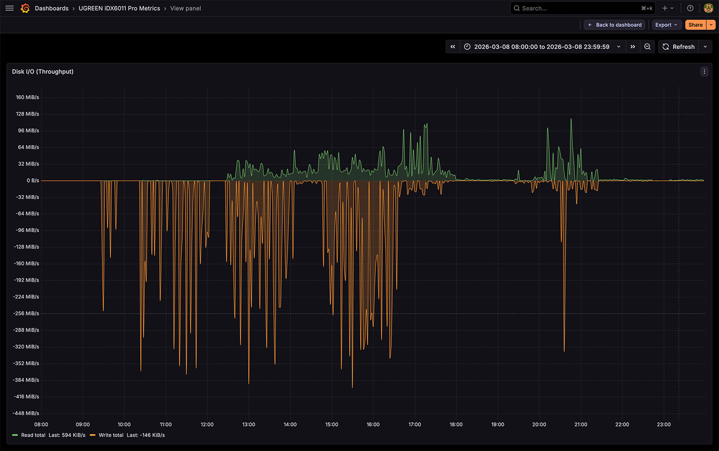Screen dimensions: 719x451
Task: Shift time range forward
Action: 633,46
